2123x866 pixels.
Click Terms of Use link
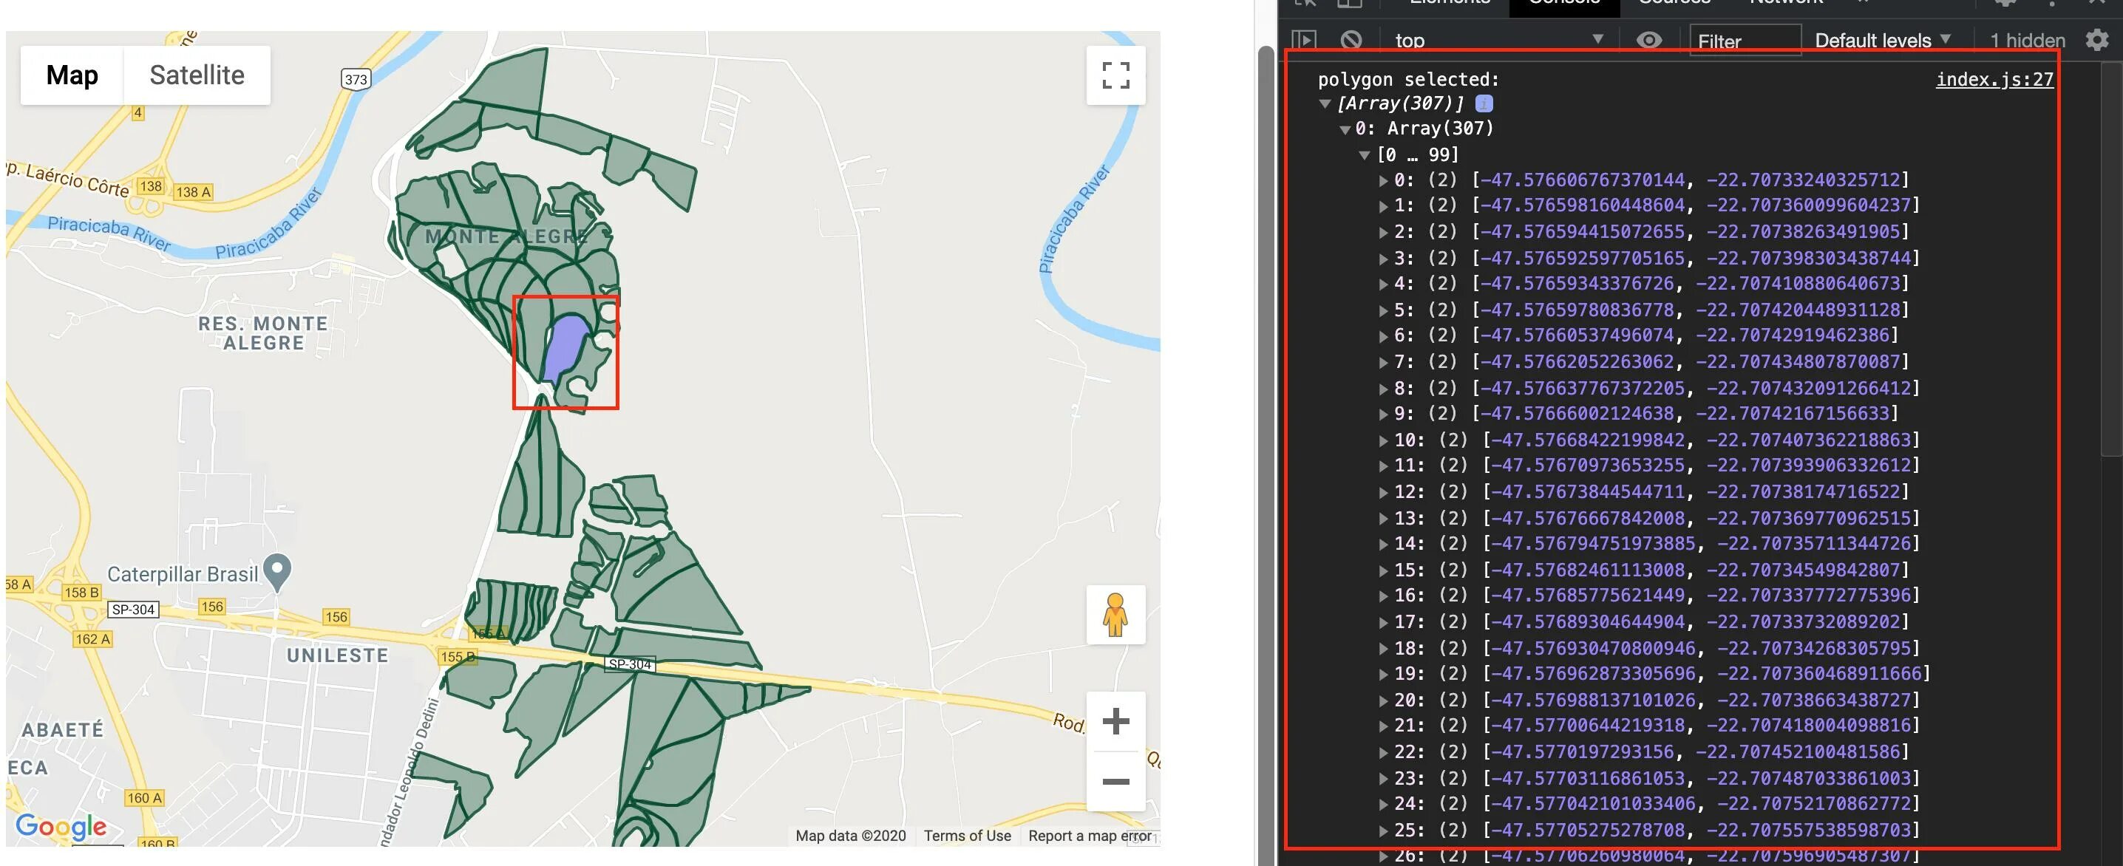[967, 836]
